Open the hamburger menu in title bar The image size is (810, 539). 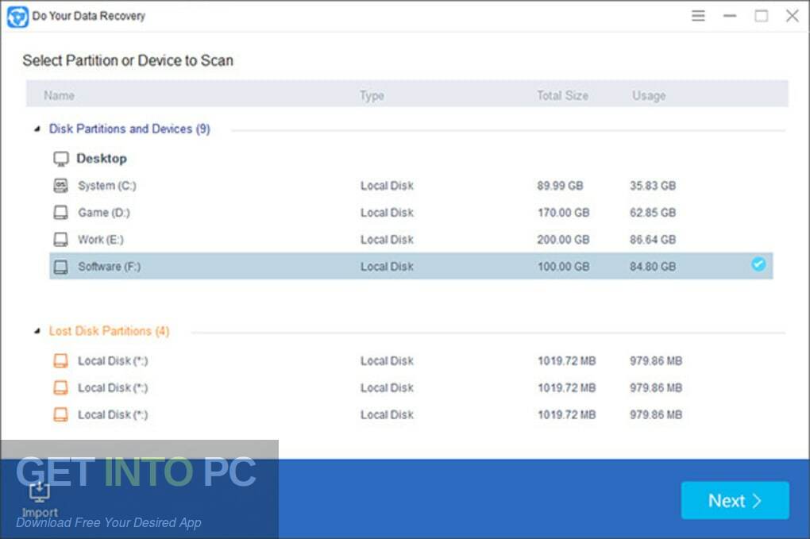[x=698, y=16]
